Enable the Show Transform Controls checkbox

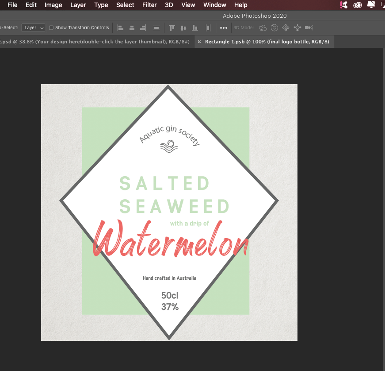point(51,27)
